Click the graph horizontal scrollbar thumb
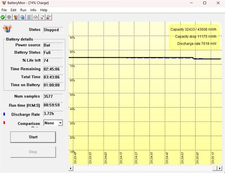 (215, 168)
